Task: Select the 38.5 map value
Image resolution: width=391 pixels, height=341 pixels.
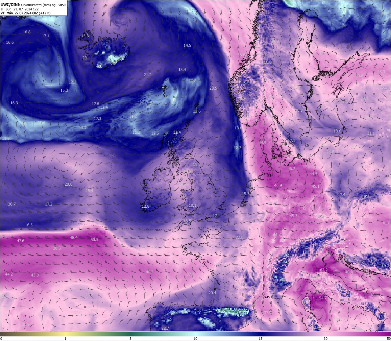Action: tap(57, 248)
